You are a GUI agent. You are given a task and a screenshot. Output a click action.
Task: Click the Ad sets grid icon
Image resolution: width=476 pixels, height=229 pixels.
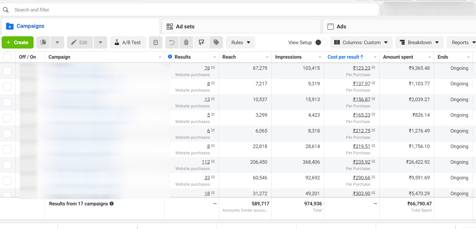pos(170,26)
